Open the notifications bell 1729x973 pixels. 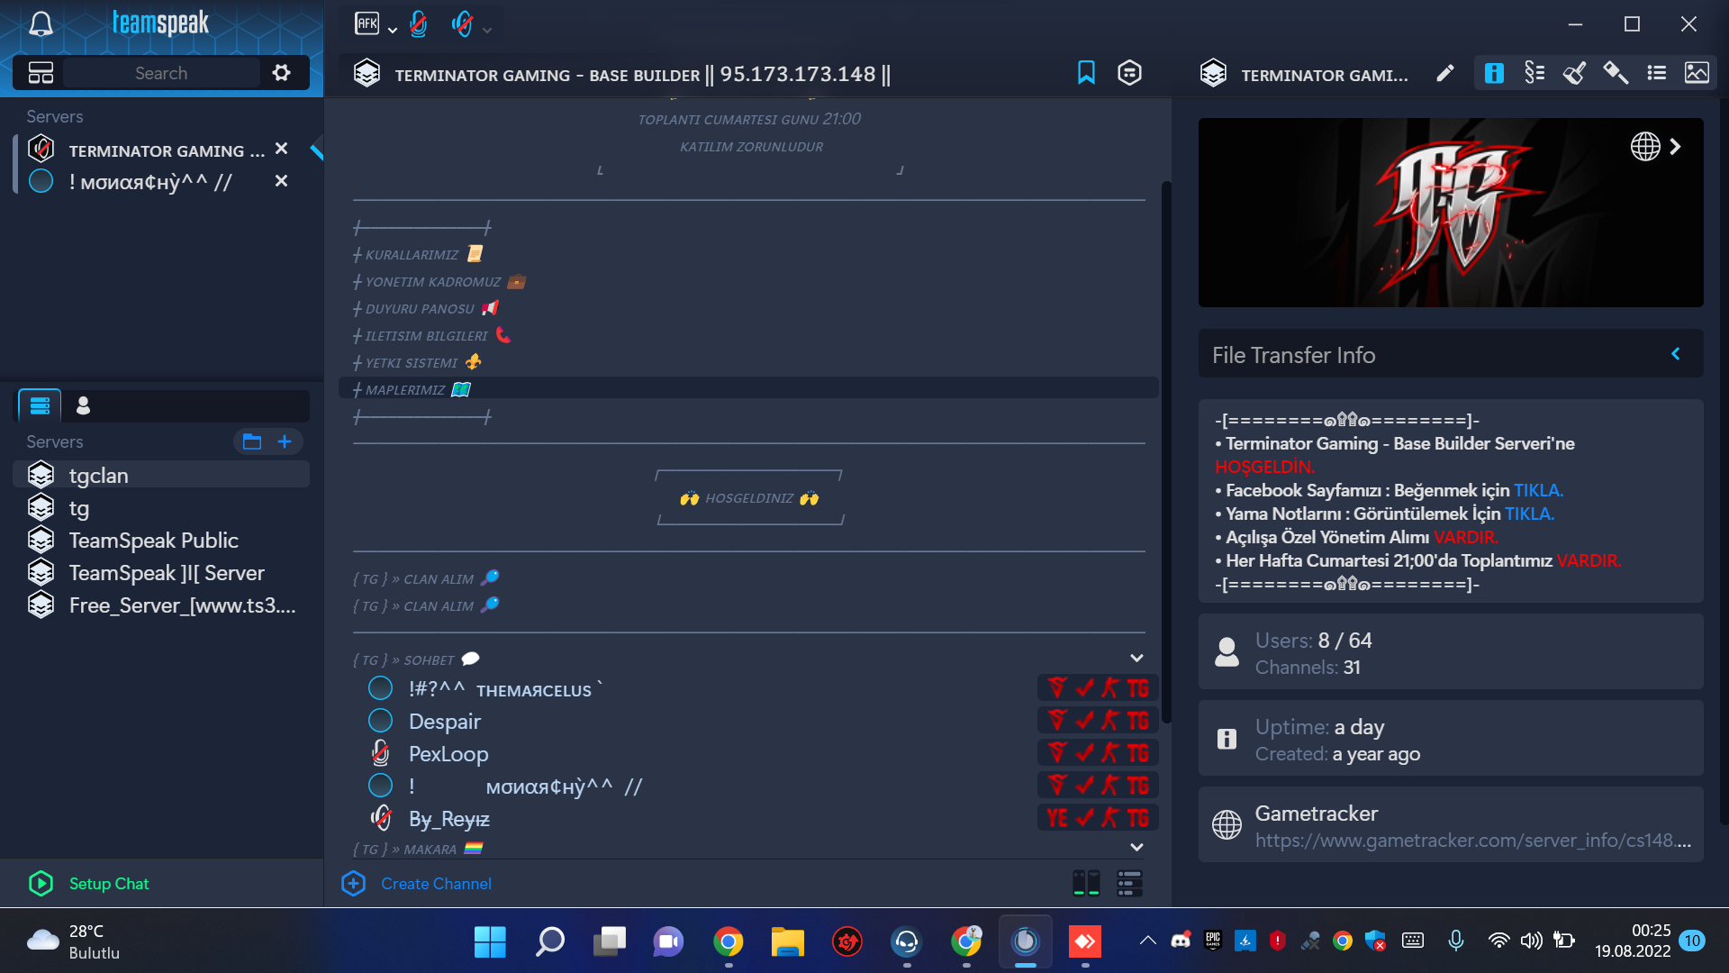(41, 23)
